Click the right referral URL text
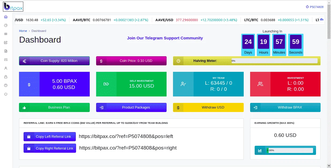Image resolution: width=331 pixels, height=168 pixels. (x=128, y=148)
